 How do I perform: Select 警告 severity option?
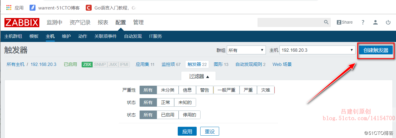205,90
